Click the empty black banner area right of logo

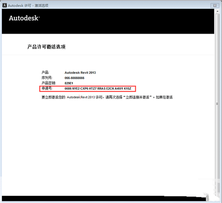128,21
